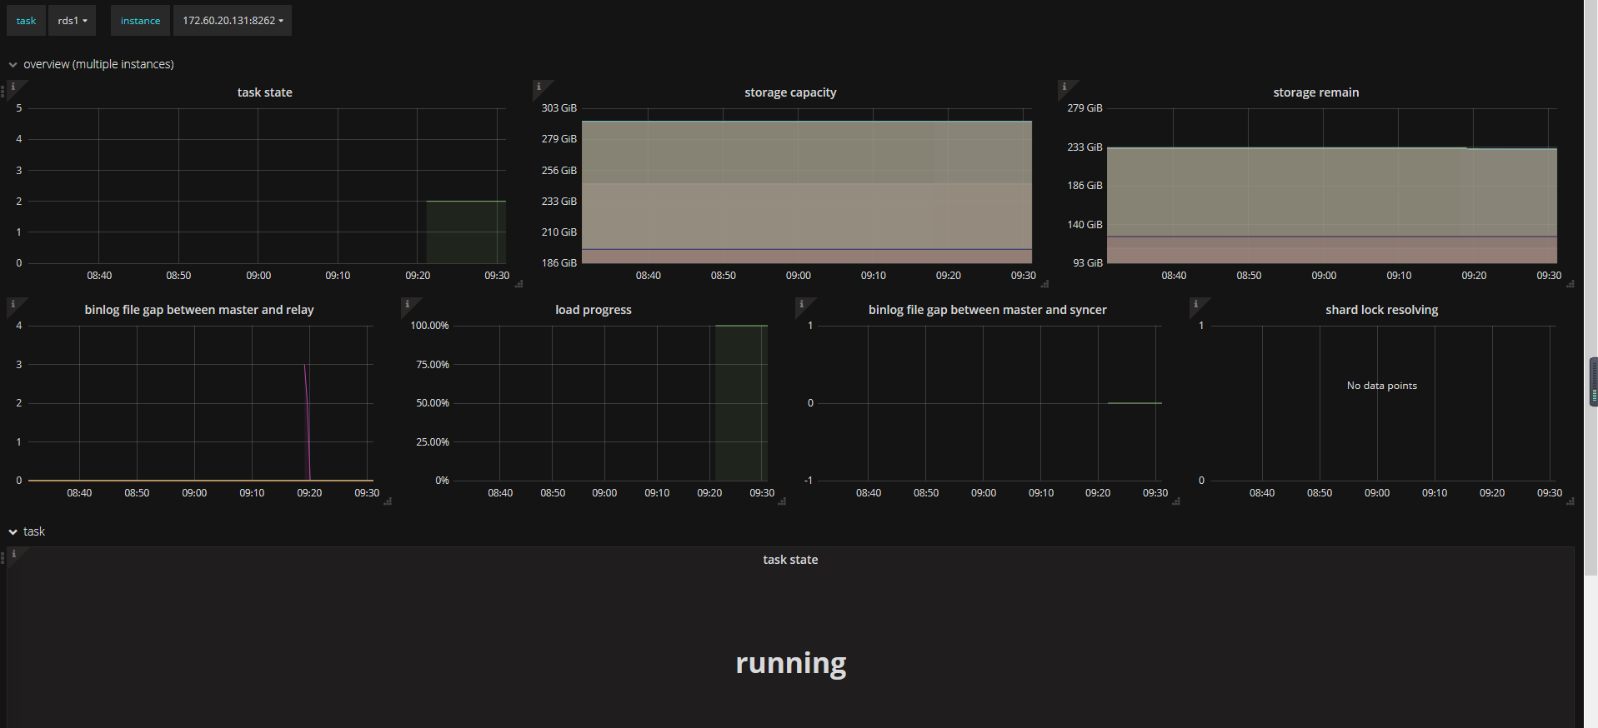
Task: Open the storage capacity panel title menu
Action: [789, 92]
